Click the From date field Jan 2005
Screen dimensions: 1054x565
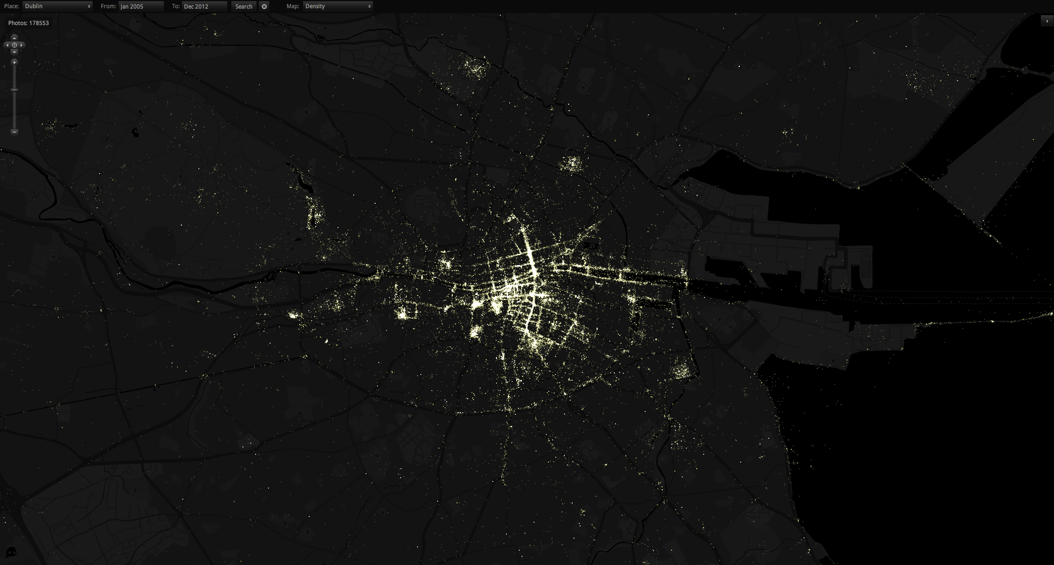[x=141, y=7]
